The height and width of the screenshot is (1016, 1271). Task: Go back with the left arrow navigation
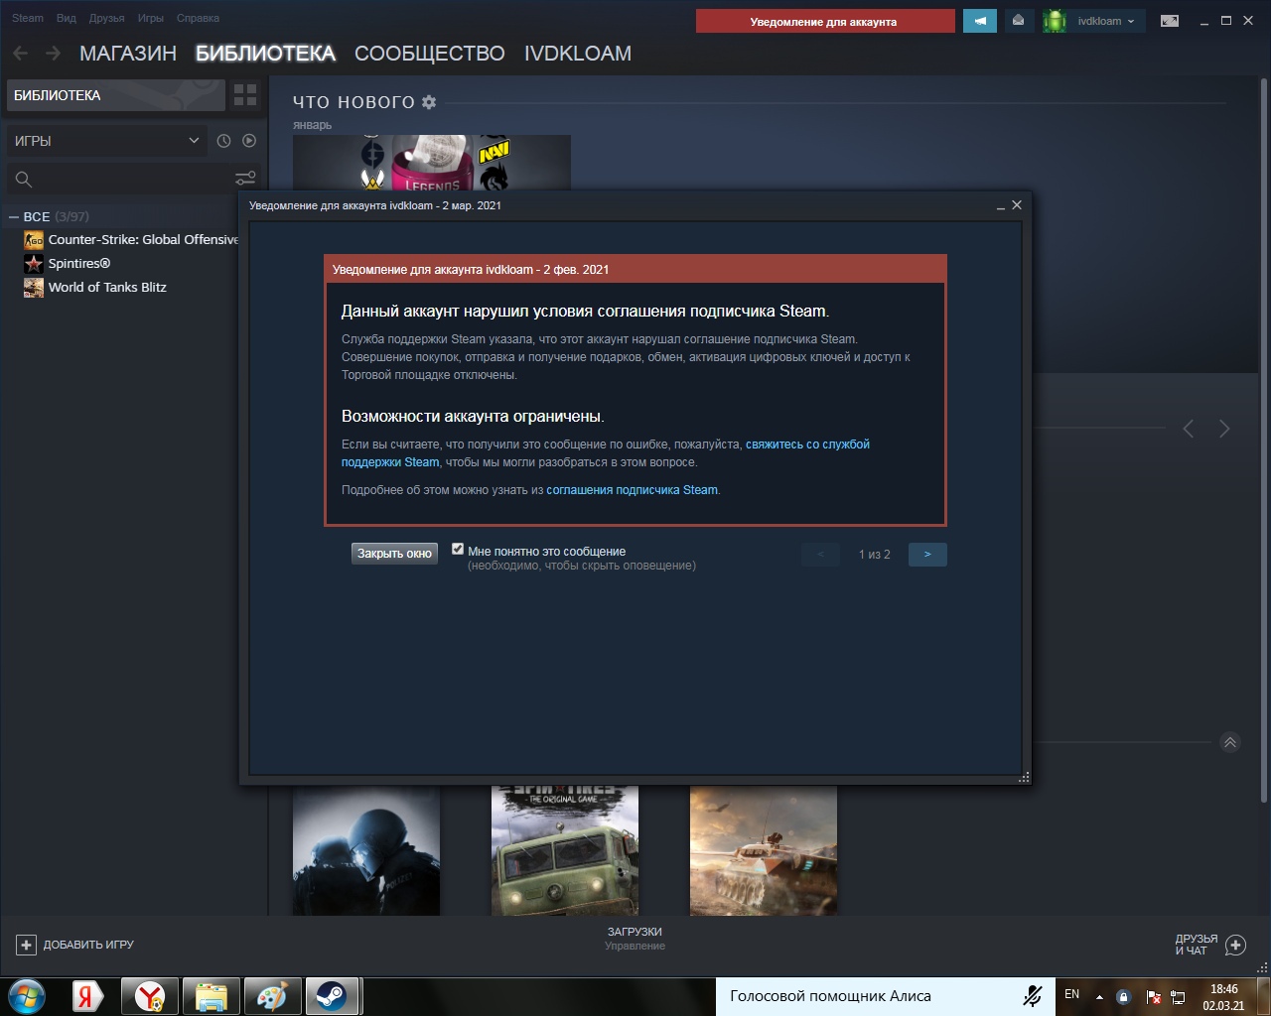coord(21,54)
